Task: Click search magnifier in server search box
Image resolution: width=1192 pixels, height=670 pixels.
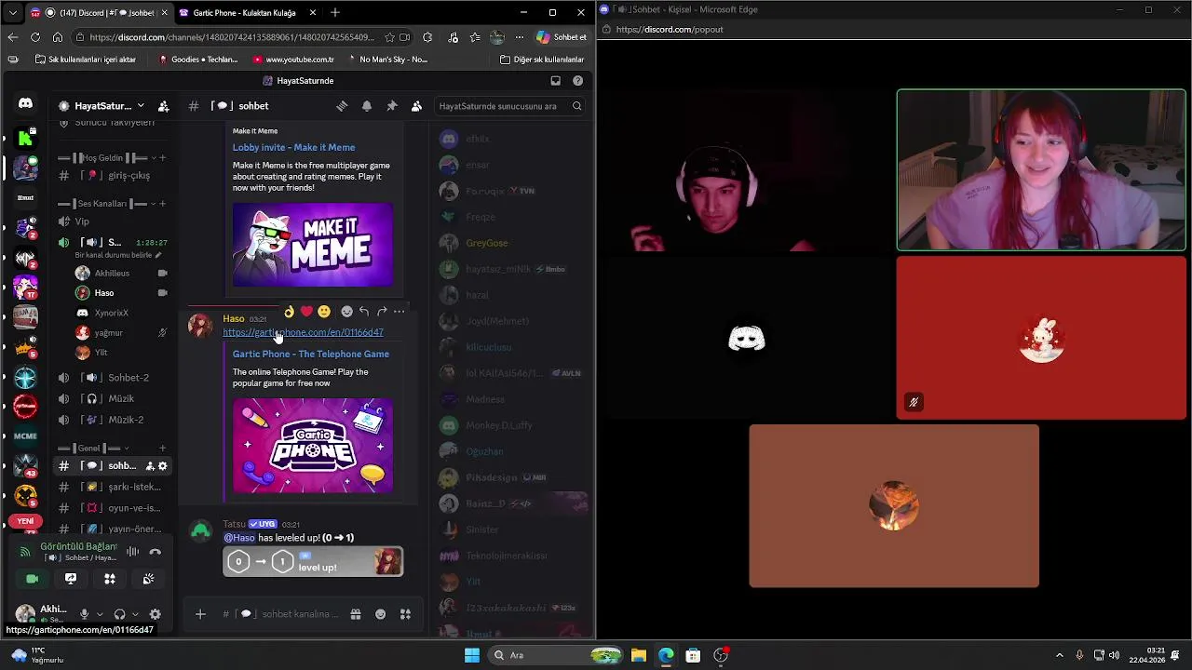Action: point(577,106)
